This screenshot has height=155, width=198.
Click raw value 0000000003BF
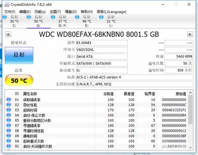click(174, 136)
